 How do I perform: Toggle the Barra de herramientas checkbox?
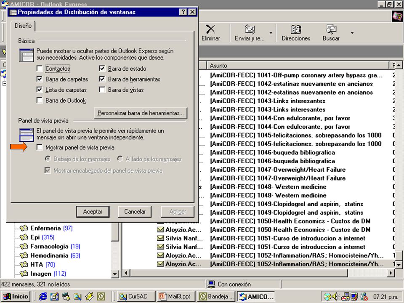[x=102, y=79]
